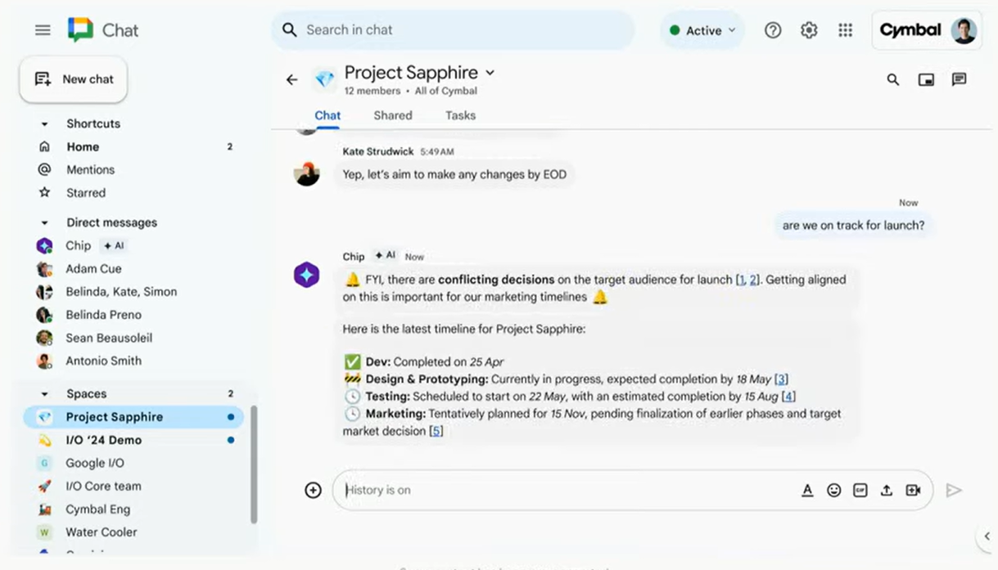Search within the Project Sapphire space

click(893, 79)
